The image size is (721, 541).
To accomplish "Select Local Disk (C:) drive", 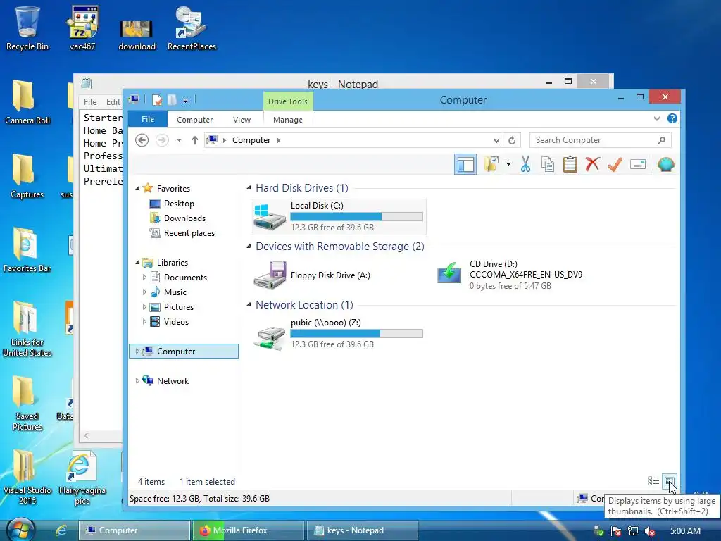I will point(339,217).
